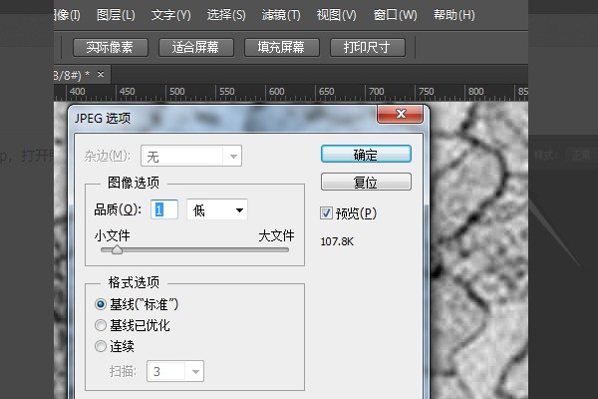Open the 视图(V) menu
This screenshot has height=399, width=598.
[x=337, y=15]
